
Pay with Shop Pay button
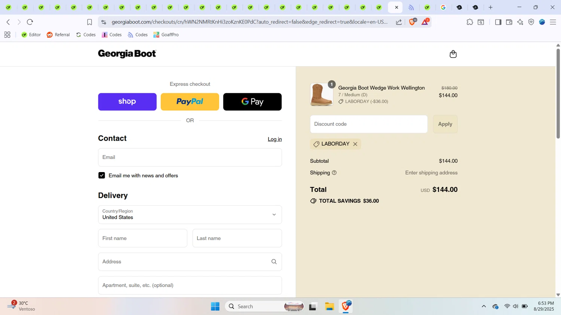(x=127, y=102)
